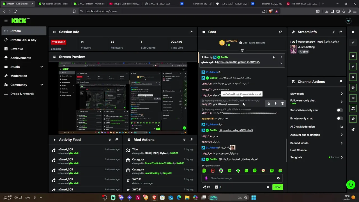Open Achievements page
Screen dimensions: 359x202
[24, 58]
